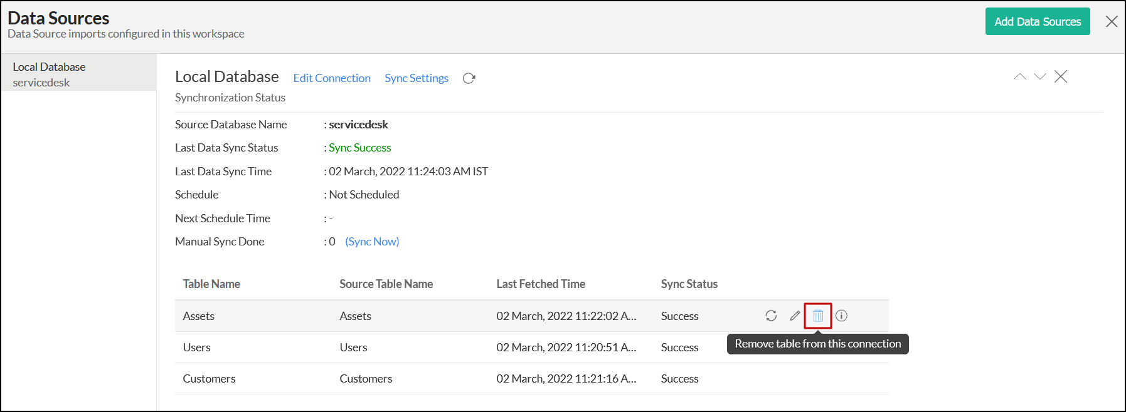1126x412 pixels.
Task: Click the Table Name column header
Action: (x=211, y=284)
